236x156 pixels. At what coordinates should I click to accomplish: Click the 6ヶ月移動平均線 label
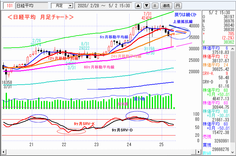114,37
